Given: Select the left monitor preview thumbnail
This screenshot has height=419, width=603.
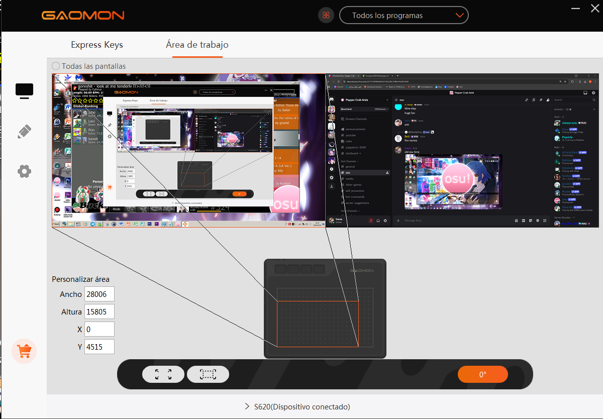Looking at the screenshot, I should pos(188,150).
